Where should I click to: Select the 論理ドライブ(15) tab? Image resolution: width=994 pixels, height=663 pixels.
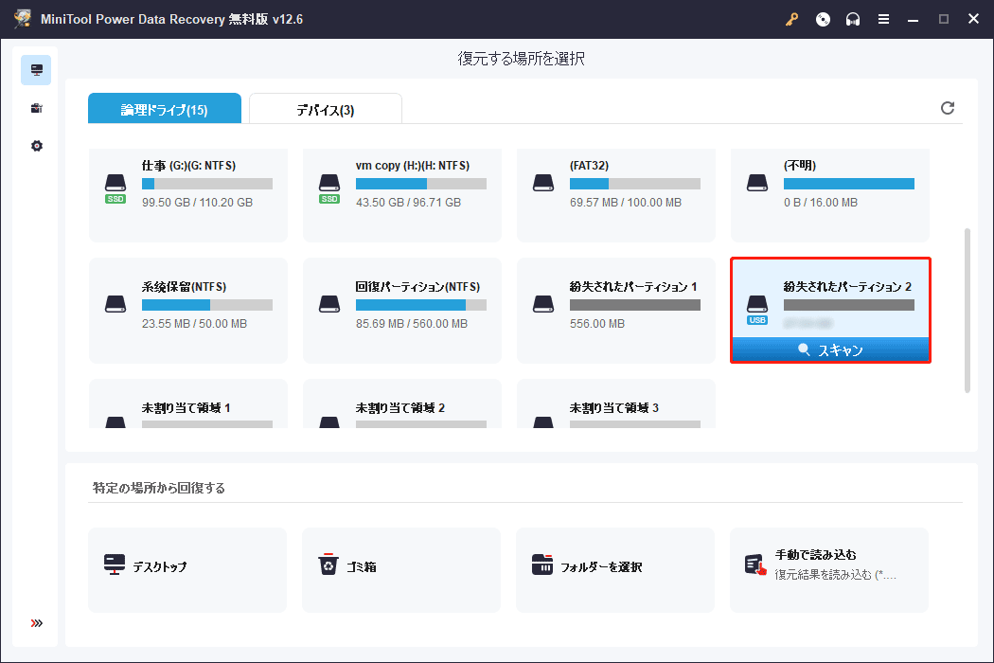point(164,110)
